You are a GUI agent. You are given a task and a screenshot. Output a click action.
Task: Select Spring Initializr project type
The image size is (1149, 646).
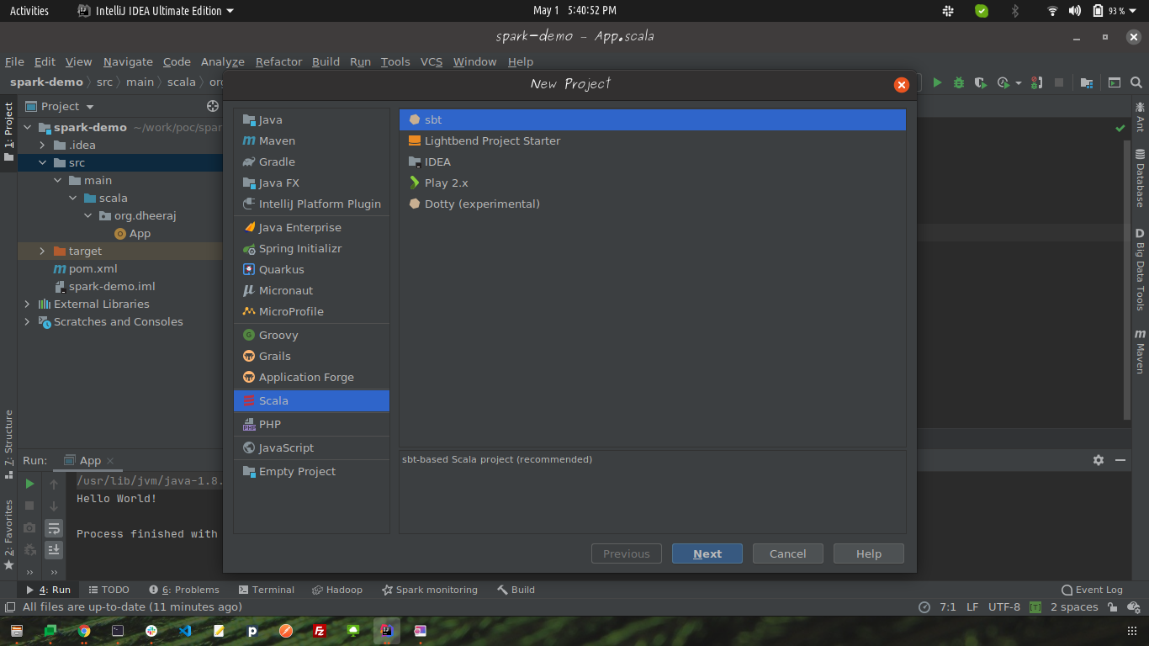coord(311,248)
